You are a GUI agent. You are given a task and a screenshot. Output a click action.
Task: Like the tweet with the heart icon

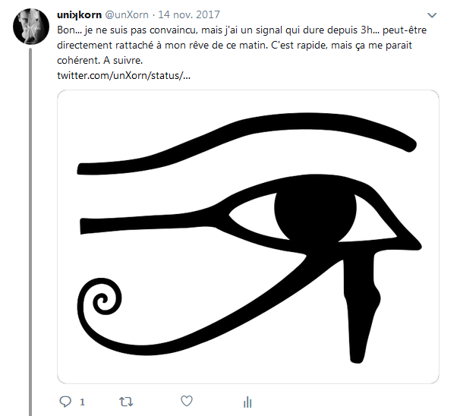187,401
